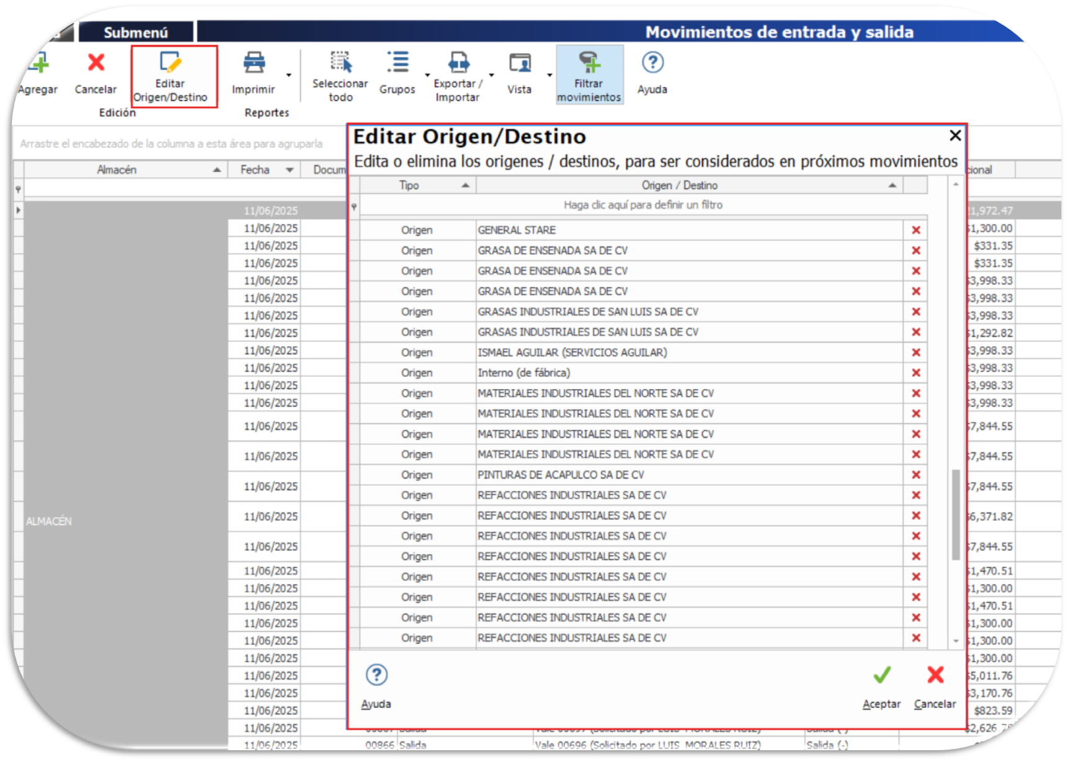Click Exportar / Importar icon
Viewport: 1068px width, 762px height.
(x=458, y=63)
